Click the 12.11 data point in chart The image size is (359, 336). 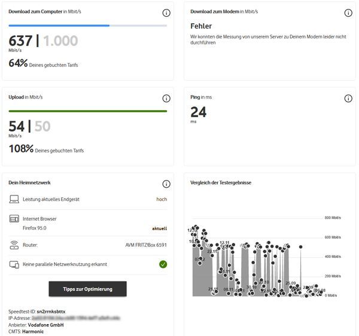[x=224, y=243]
